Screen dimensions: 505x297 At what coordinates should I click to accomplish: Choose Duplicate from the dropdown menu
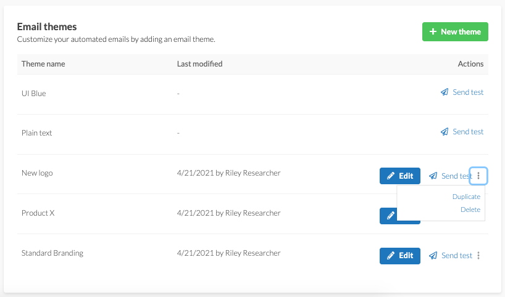tap(466, 197)
